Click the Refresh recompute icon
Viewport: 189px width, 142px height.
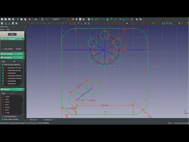point(42,19)
